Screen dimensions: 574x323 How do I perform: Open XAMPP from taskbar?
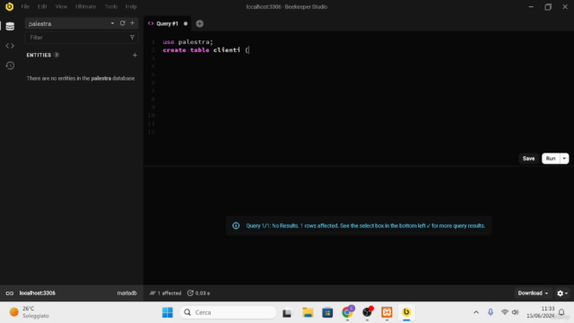coord(387,312)
